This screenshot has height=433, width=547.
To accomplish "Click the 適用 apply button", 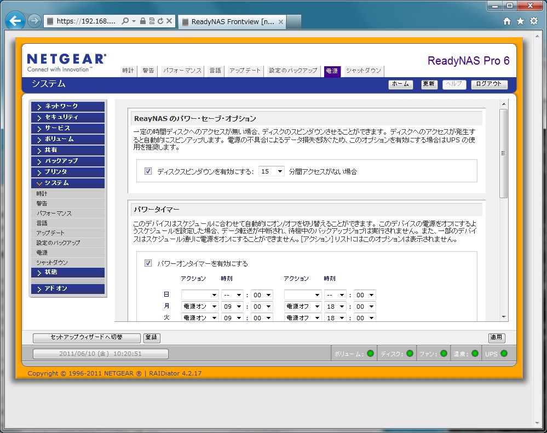I will click(x=497, y=338).
